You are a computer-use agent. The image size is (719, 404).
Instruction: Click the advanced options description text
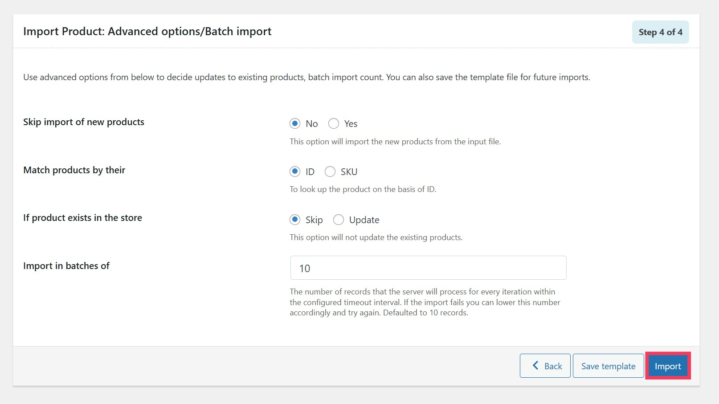click(x=306, y=77)
